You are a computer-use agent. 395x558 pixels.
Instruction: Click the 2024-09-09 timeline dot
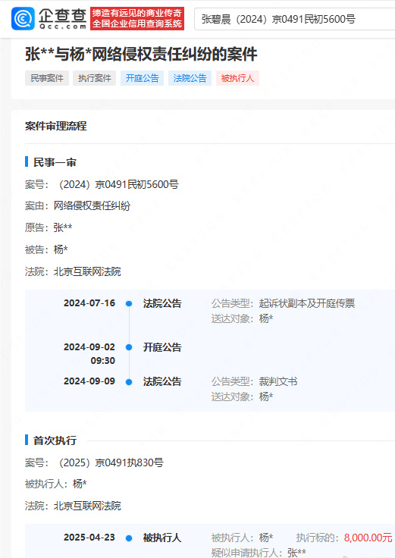click(x=129, y=382)
